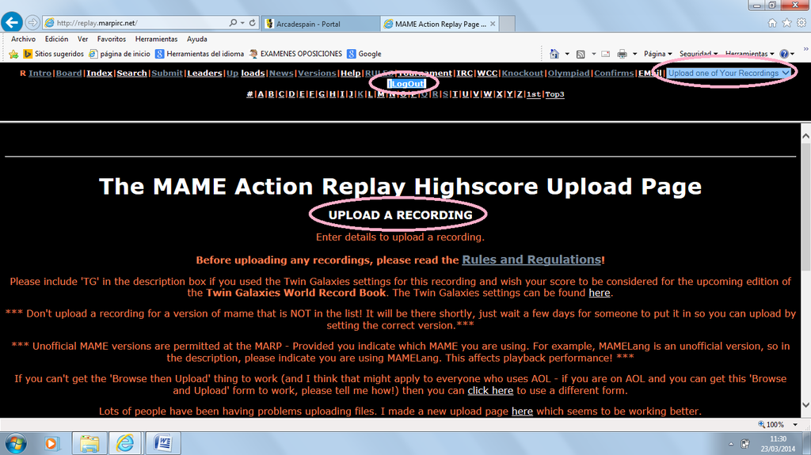Image resolution: width=811 pixels, height=455 pixels.
Task: Expand the command bar overflow chevron
Action: pos(805,49)
